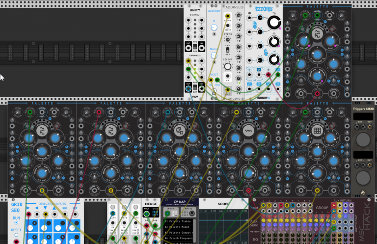This screenshot has height=244, width=377.
Task: Click the Merge channels LED display
Action: click(155, 213)
